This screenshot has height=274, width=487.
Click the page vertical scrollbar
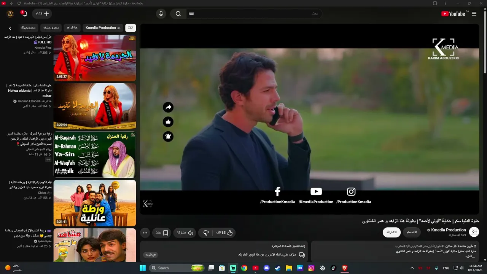pyautogui.click(x=485, y=42)
